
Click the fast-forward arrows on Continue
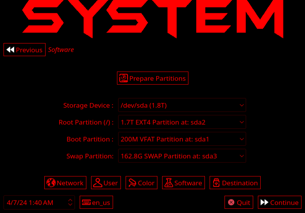click(x=264, y=202)
